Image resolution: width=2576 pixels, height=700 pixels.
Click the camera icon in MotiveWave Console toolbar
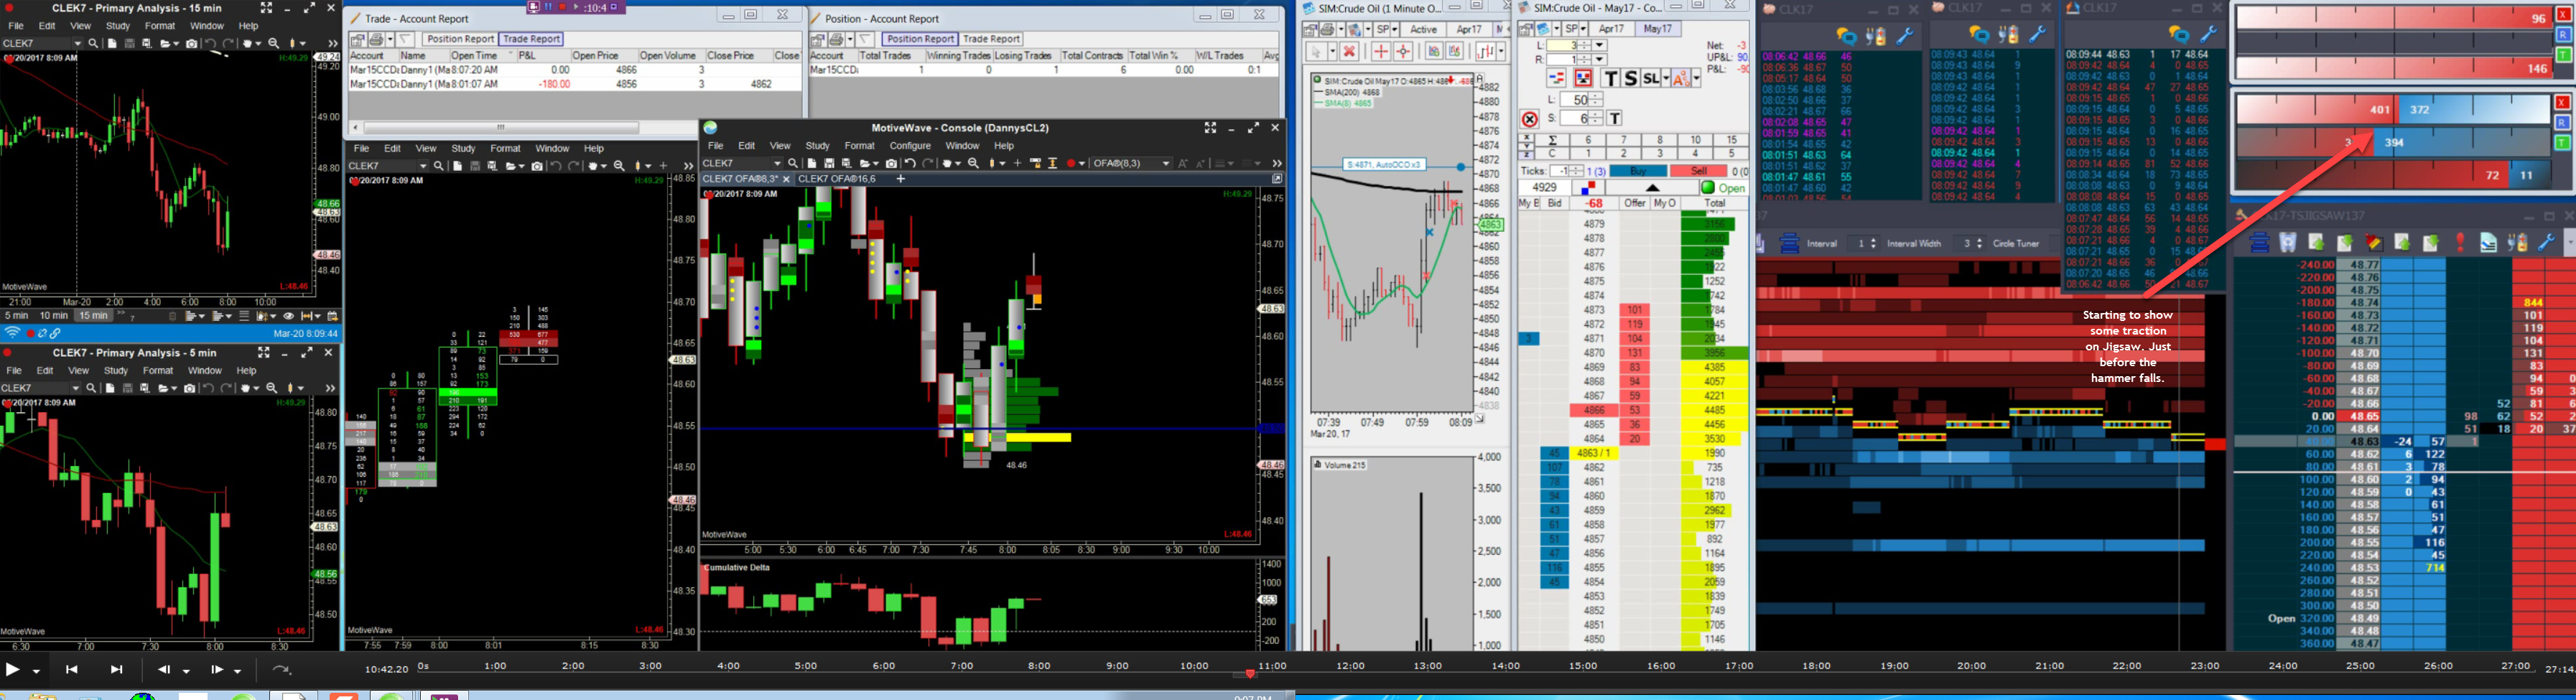point(891,163)
